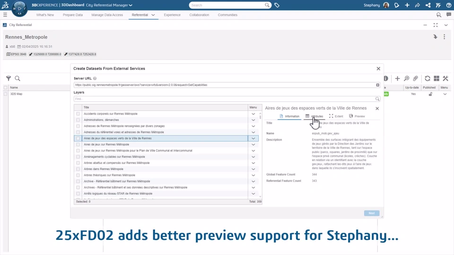
Task: Check Arrêts logiques du réseau STAR checkbox
Action: 78,194
